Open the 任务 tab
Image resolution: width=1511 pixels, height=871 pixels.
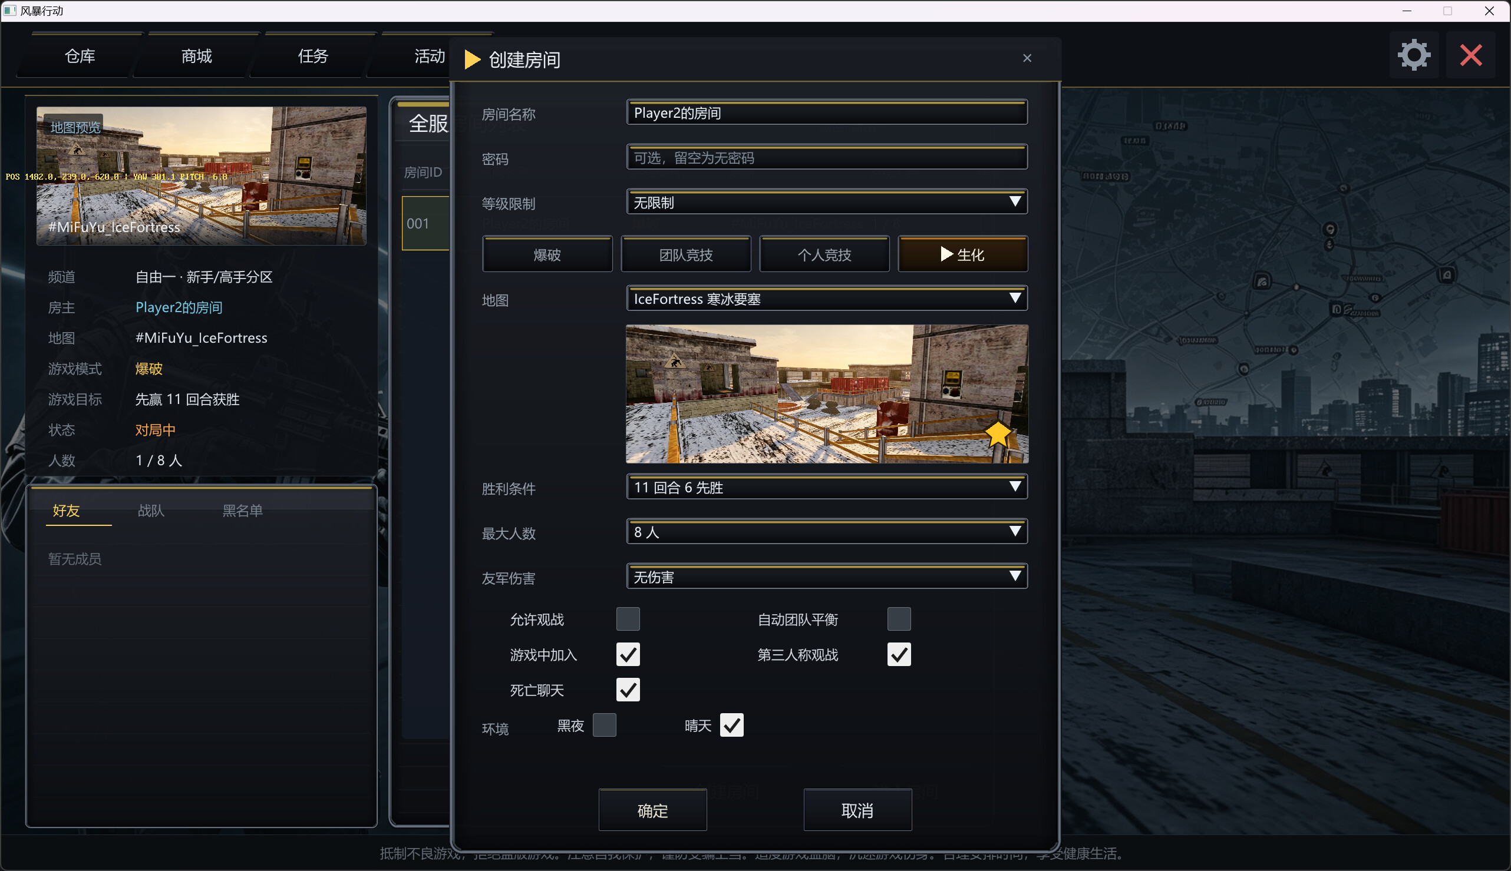tap(313, 55)
